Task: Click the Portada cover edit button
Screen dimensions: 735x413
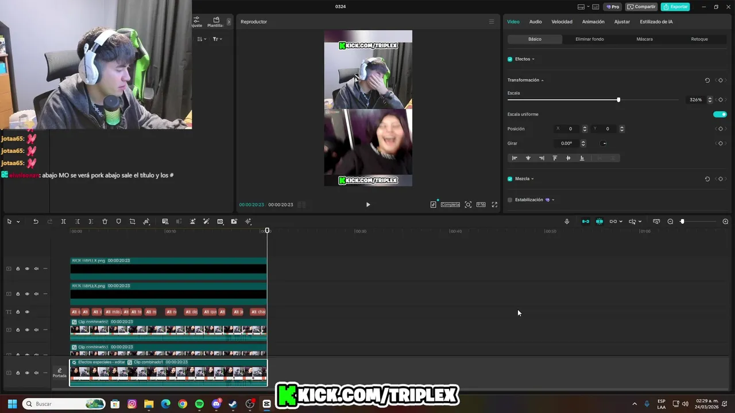Action: [x=60, y=373]
